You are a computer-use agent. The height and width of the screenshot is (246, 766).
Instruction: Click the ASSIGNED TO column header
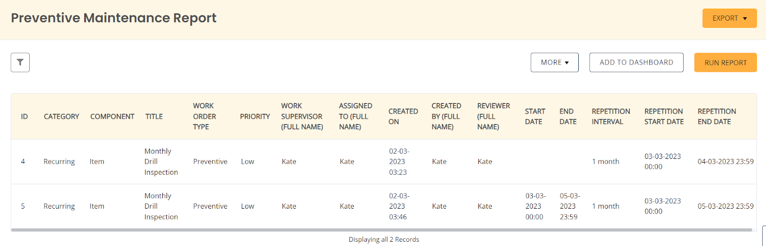355,116
